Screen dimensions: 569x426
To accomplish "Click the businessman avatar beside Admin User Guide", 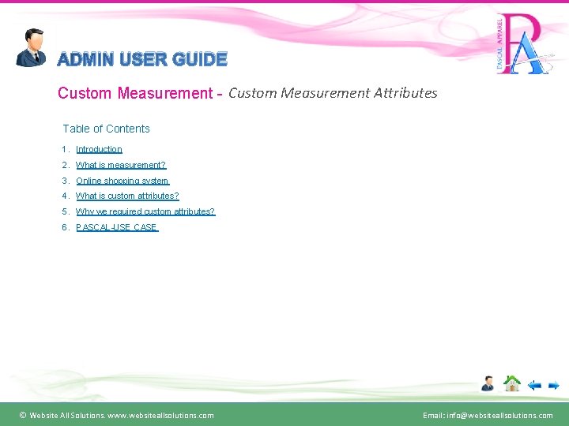I will point(31,47).
